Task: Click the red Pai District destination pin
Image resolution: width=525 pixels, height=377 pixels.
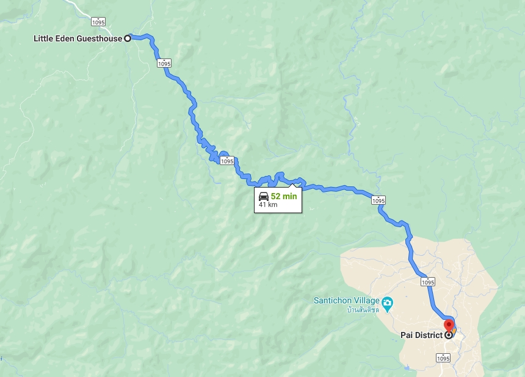Action: (x=449, y=326)
